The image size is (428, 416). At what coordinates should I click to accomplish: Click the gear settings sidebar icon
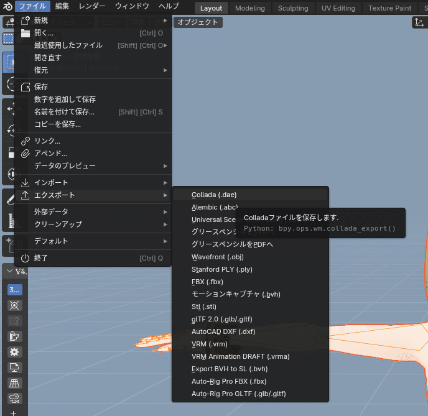point(14,352)
